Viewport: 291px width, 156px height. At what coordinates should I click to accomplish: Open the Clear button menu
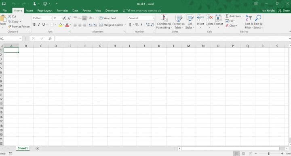coord(232,26)
